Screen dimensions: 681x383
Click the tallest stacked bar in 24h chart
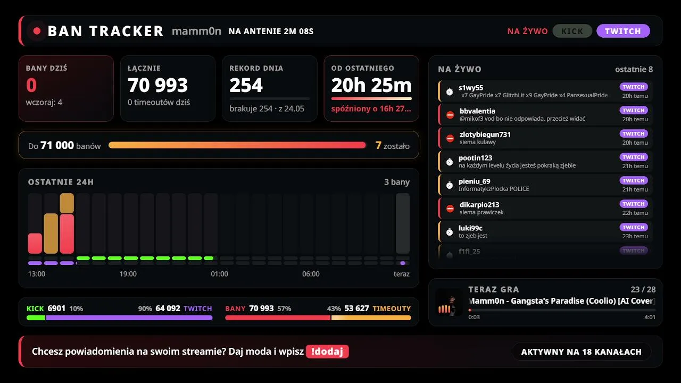click(x=67, y=223)
